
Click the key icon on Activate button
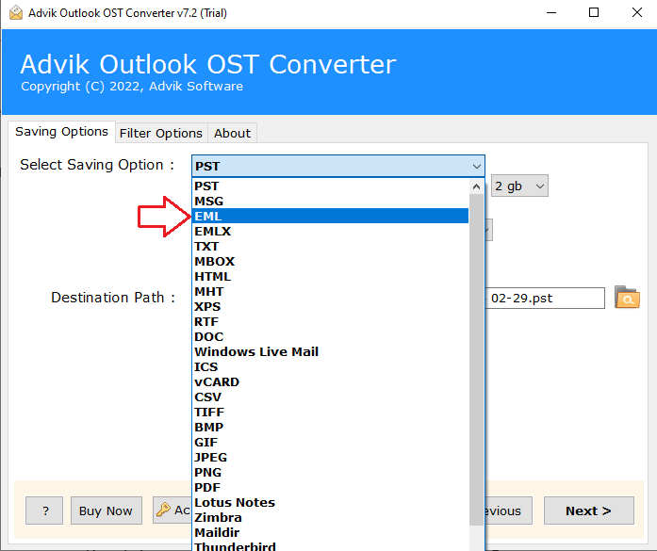[x=163, y=510]
